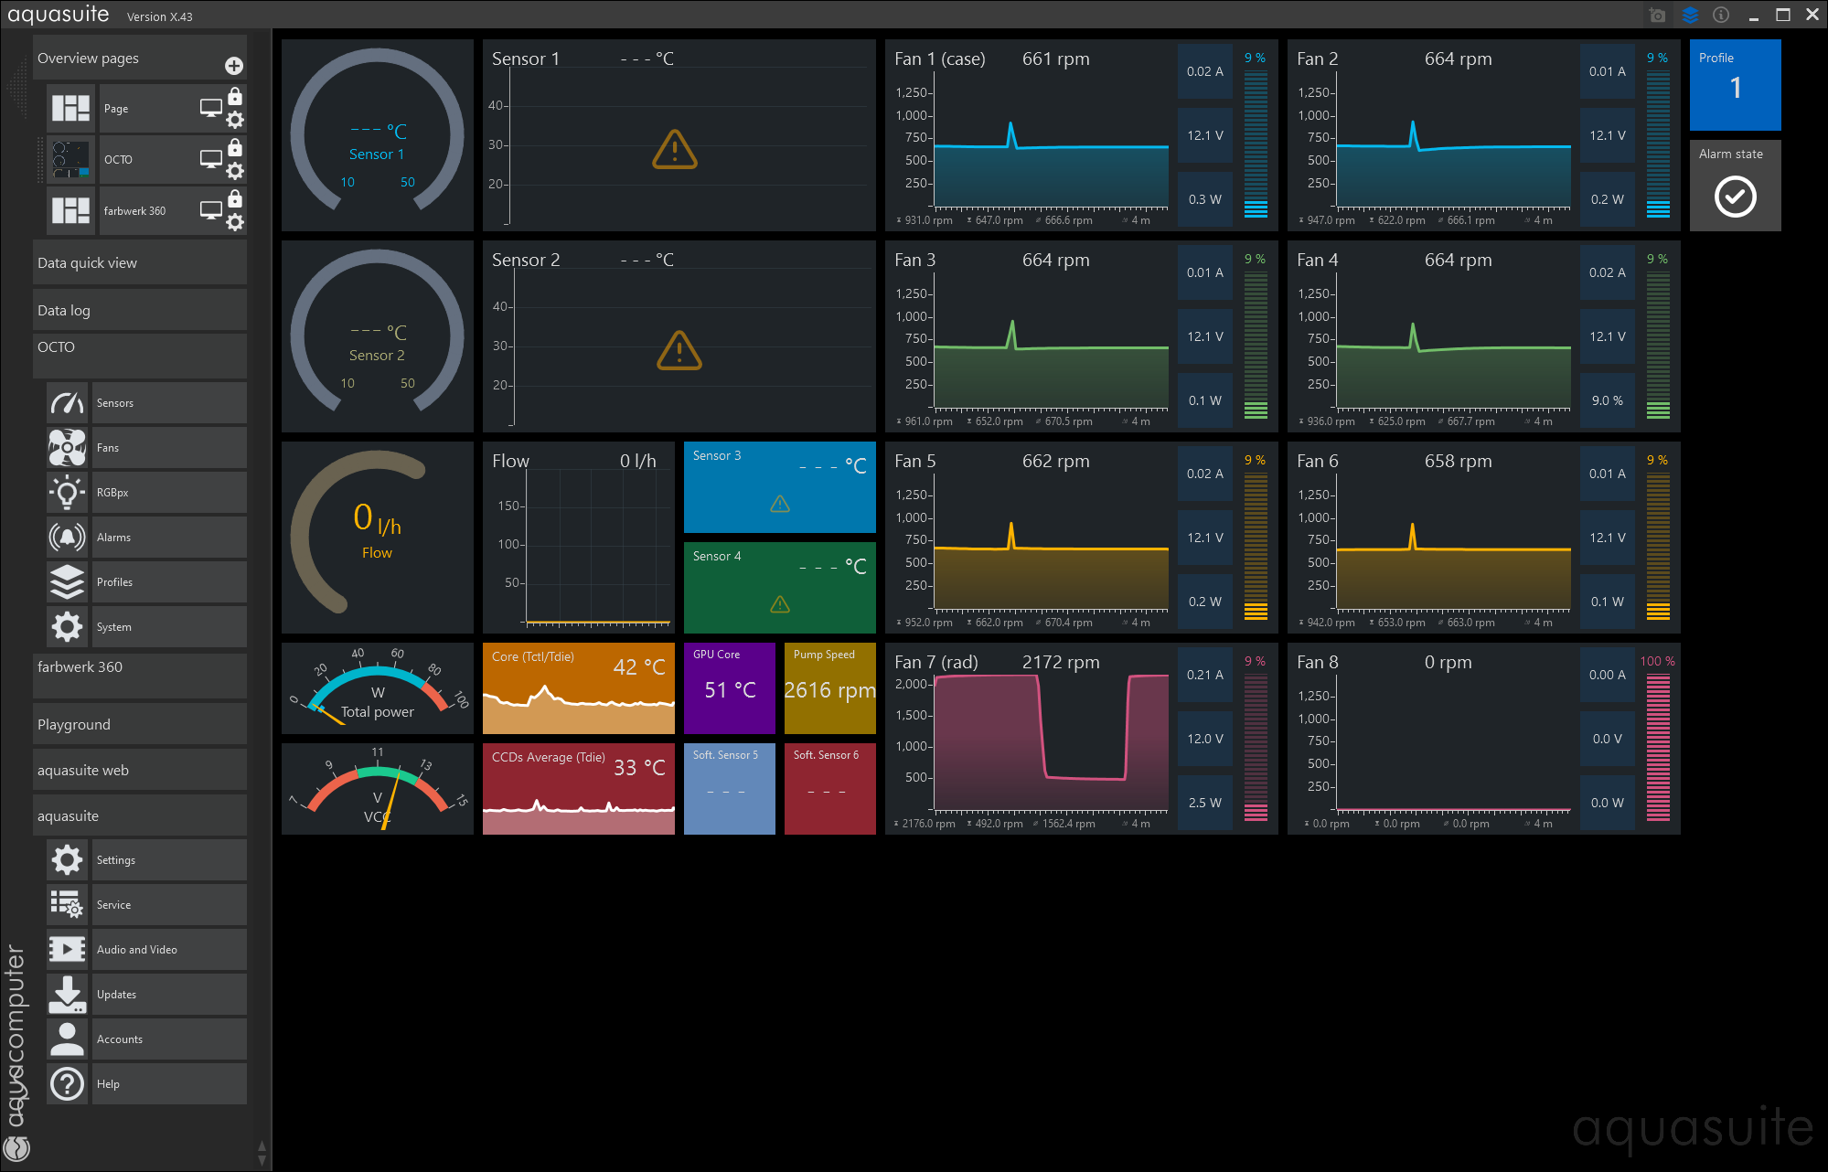Image resolution: width=1828 pixels, height=1172 pixels.
Task: Open the profiles layers icon in the title bar
Action: [1690, 15]
